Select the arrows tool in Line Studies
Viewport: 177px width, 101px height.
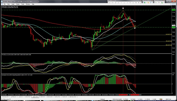[x=138, y=3]
